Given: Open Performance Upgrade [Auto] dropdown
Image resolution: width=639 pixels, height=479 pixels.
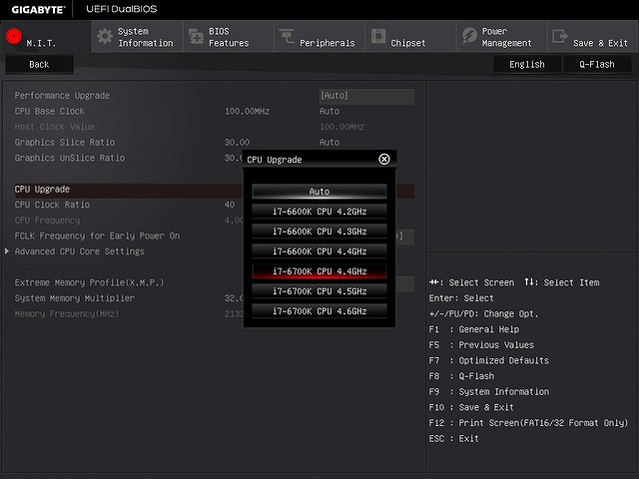Looking at the screenshot, I should [x=366, y=96].
